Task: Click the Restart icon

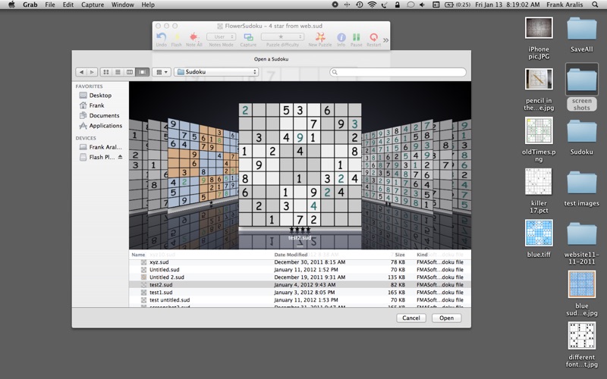Action: click(x=373, y=37)
